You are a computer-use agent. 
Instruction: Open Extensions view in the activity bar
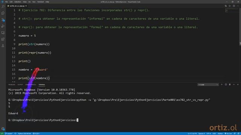pyautogui.click(x=3, y=39)
